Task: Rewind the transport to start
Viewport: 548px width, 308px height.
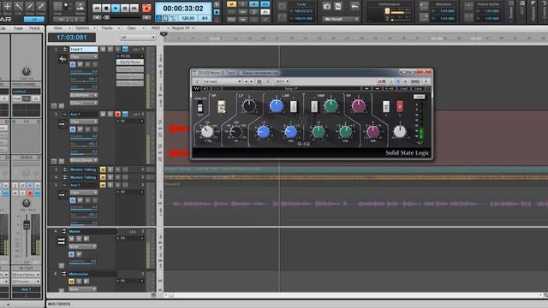Action: tap(97, 8)
